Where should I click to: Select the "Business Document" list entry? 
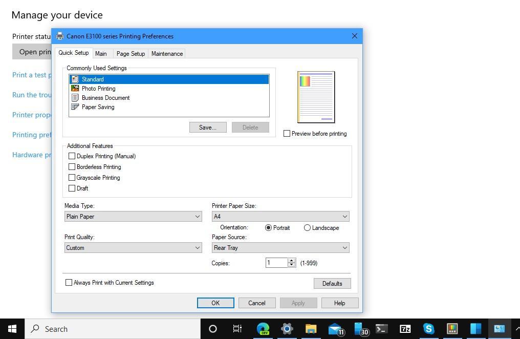pos(169,98)
